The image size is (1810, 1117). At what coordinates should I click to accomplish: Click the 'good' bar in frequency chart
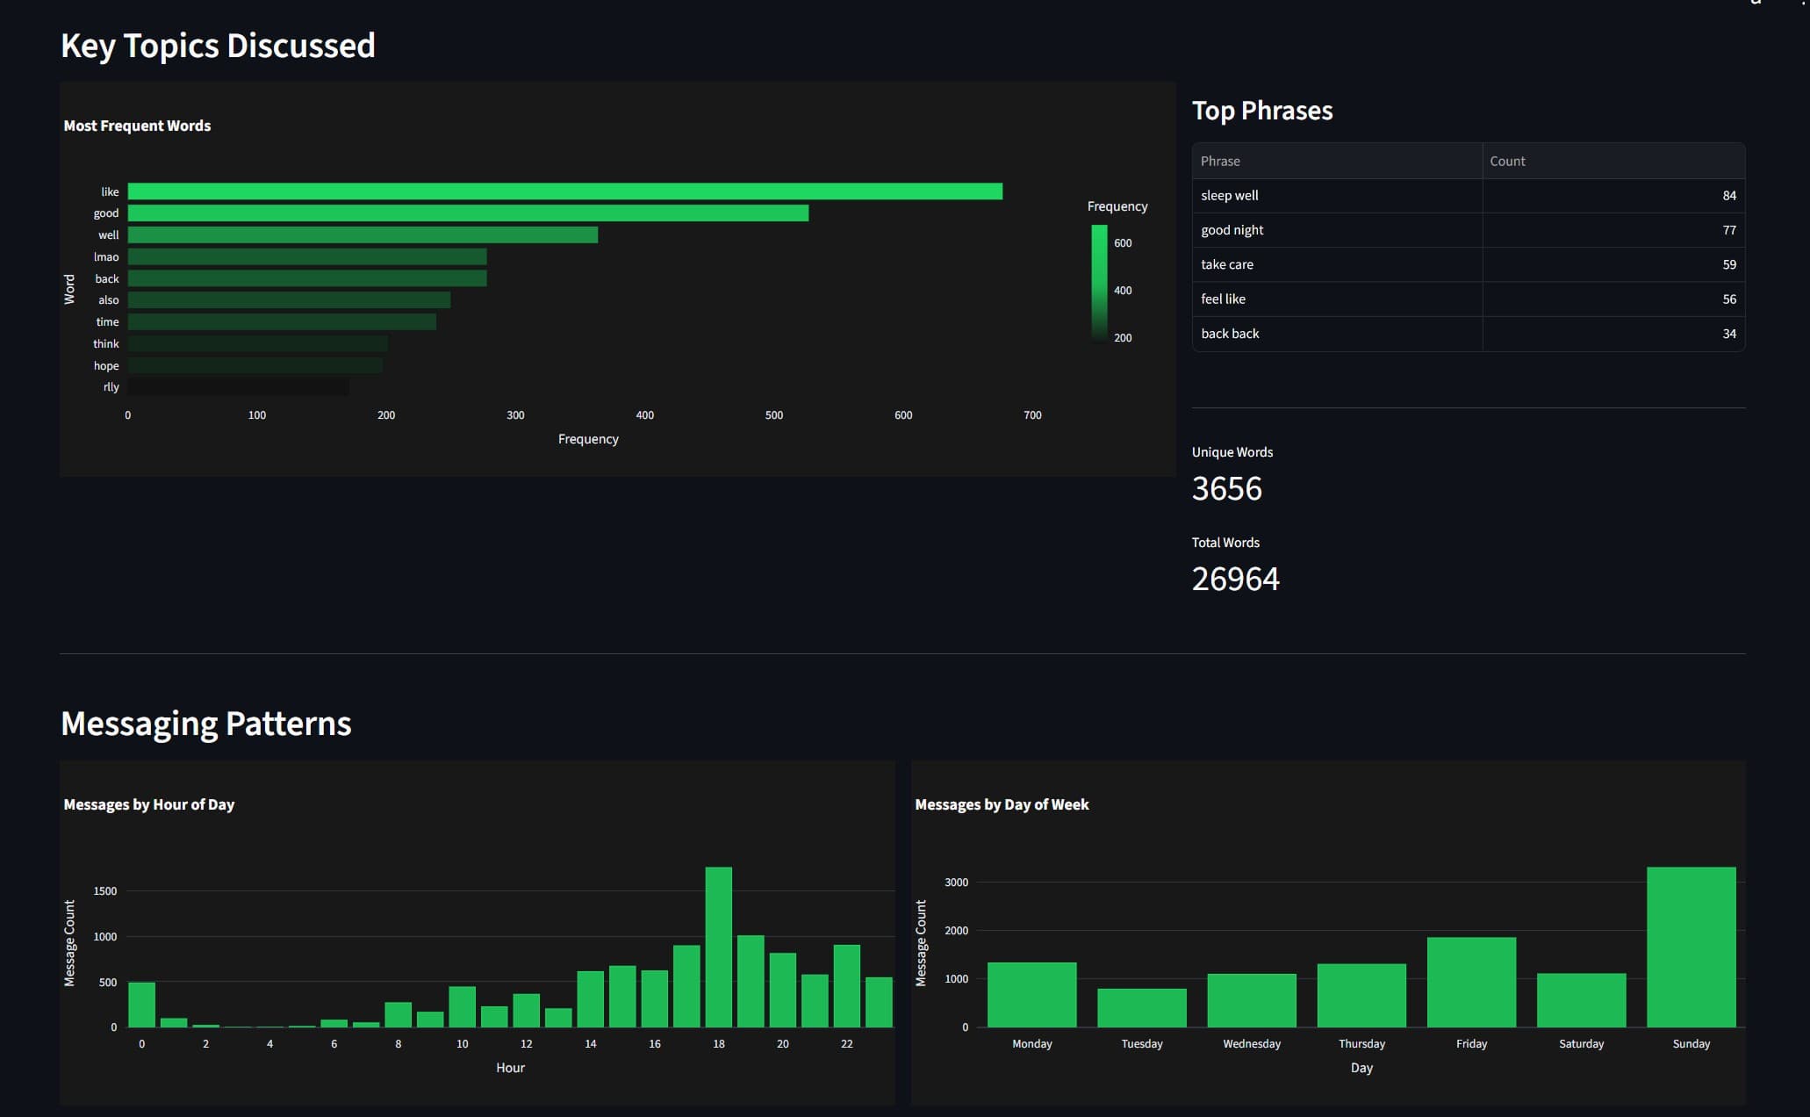(468, 213)
